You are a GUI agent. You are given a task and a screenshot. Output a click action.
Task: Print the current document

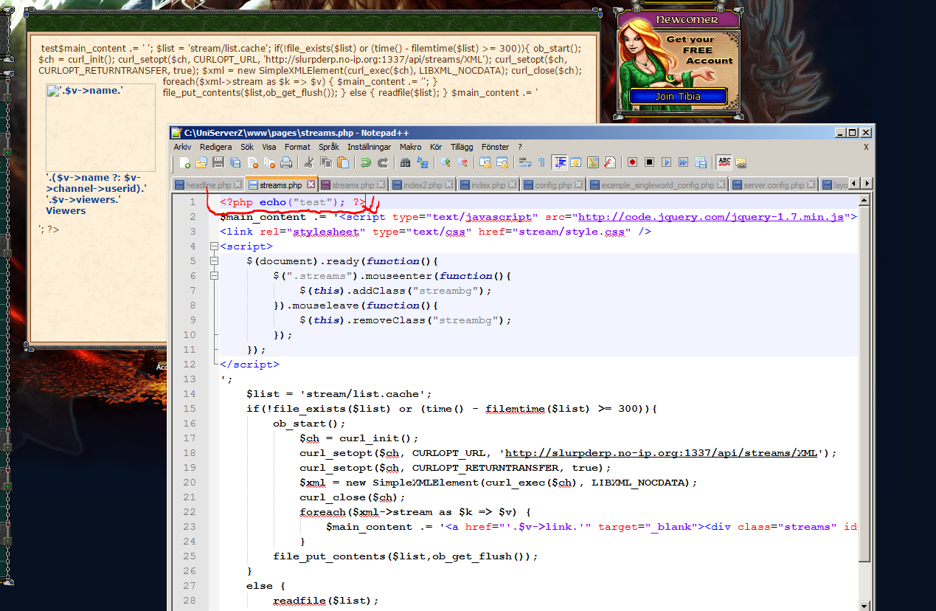pyautogui.click(x=286, y=162)
